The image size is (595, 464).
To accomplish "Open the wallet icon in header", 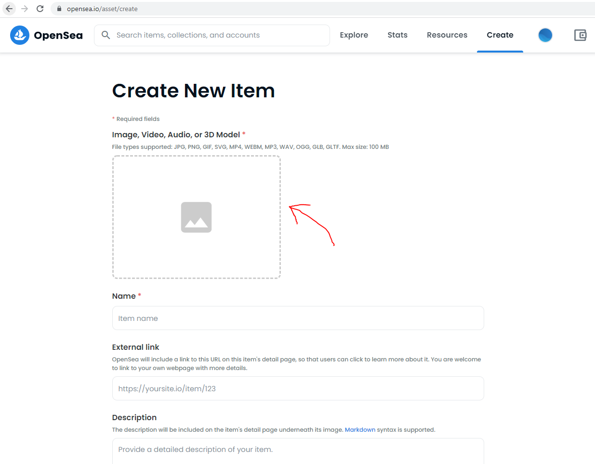I will [x=580, y=35].
